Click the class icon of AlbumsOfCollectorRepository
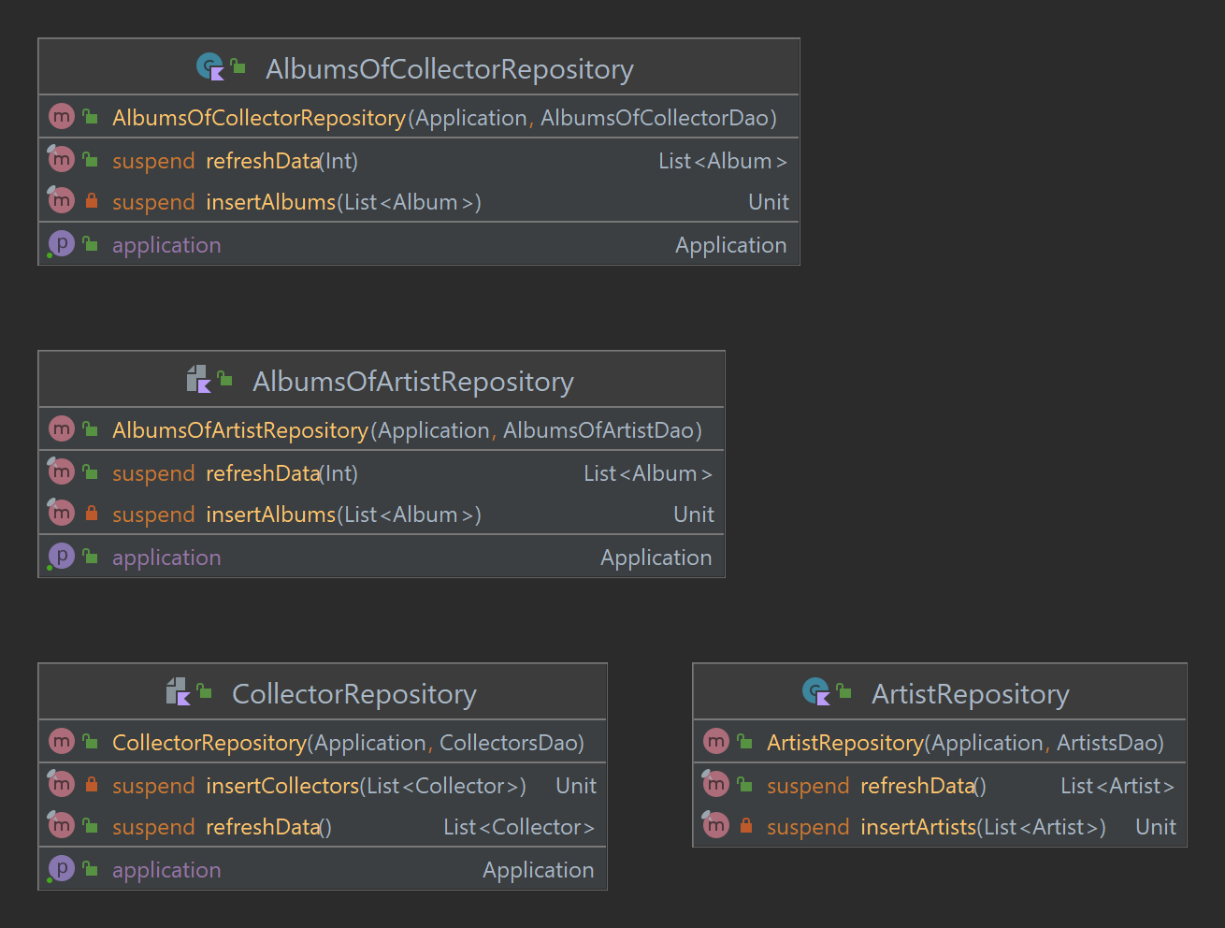Viewport: 1225px width, 928px height. point(210,66)
